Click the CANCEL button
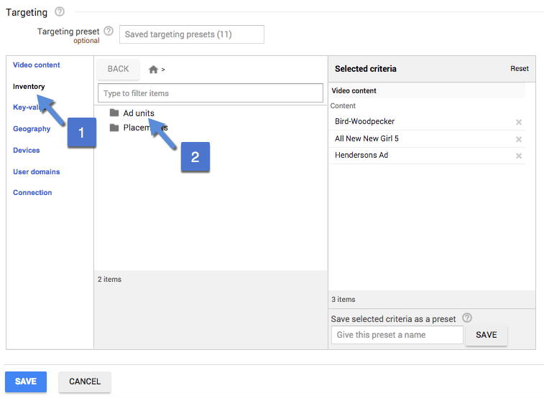Screen dimensions: 544x398 pyautogui.click(x=85, y=382)
